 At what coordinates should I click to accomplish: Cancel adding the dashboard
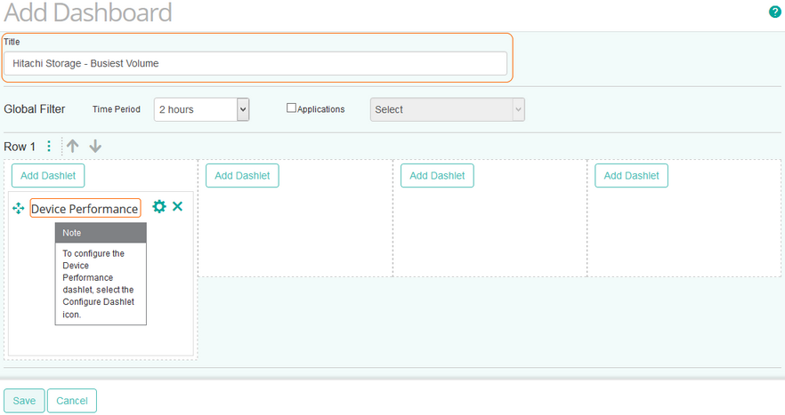(x=72, y=401)
